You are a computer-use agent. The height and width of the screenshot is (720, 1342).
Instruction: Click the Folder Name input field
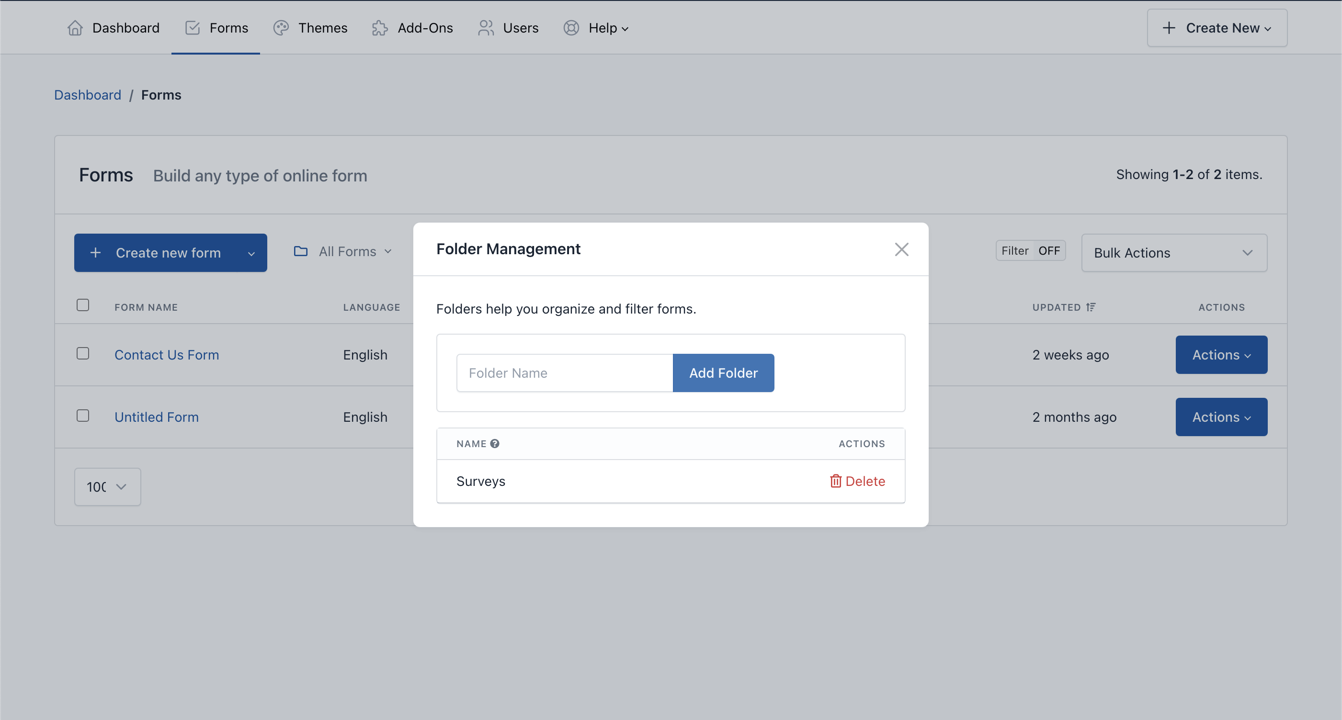[564, 372]
